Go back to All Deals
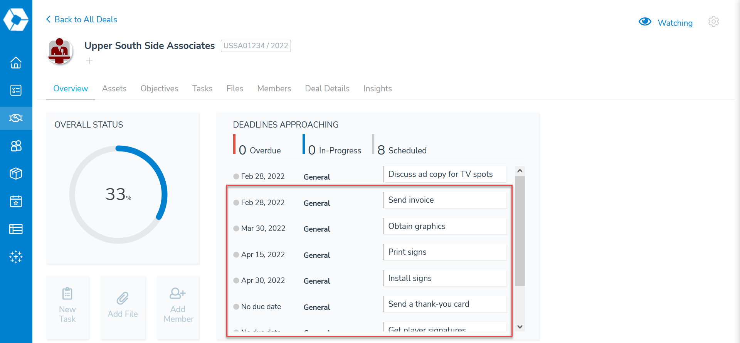Viewport: 740px width, 343px height. click(86, 19)
